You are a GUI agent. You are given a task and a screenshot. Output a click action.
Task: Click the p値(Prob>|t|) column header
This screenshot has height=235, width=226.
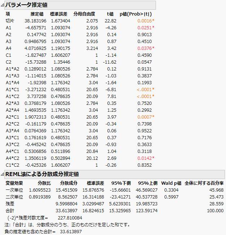pos(136,14)
